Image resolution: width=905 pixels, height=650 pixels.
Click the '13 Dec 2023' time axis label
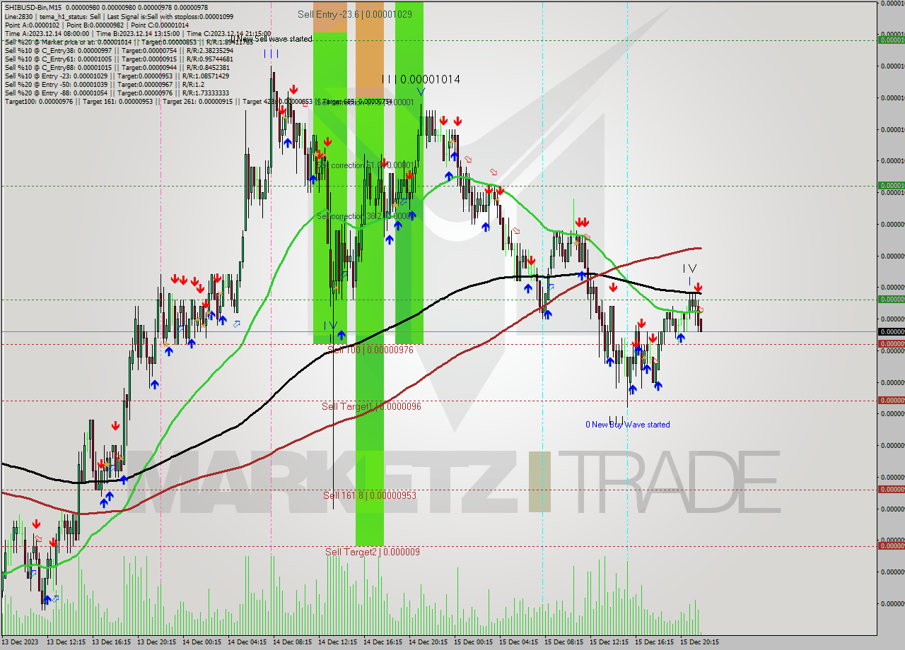[21, 642]
